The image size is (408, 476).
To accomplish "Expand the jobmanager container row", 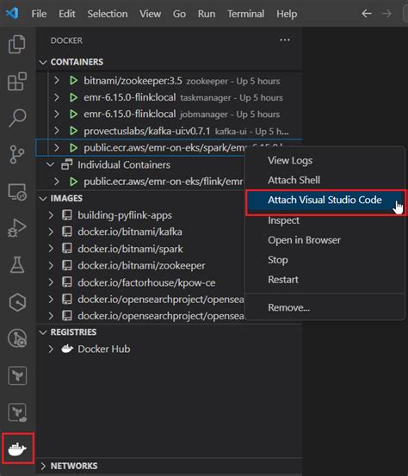I will click(x=56, y=114).
